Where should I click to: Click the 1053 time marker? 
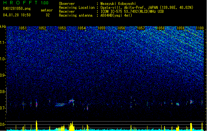[62, 28]
